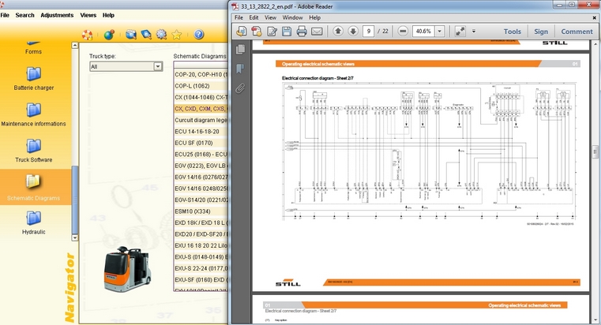Open the Sign pane in Adobe Reader
Image resolution: width=601 pixels, height=325 pixels.
541,32
